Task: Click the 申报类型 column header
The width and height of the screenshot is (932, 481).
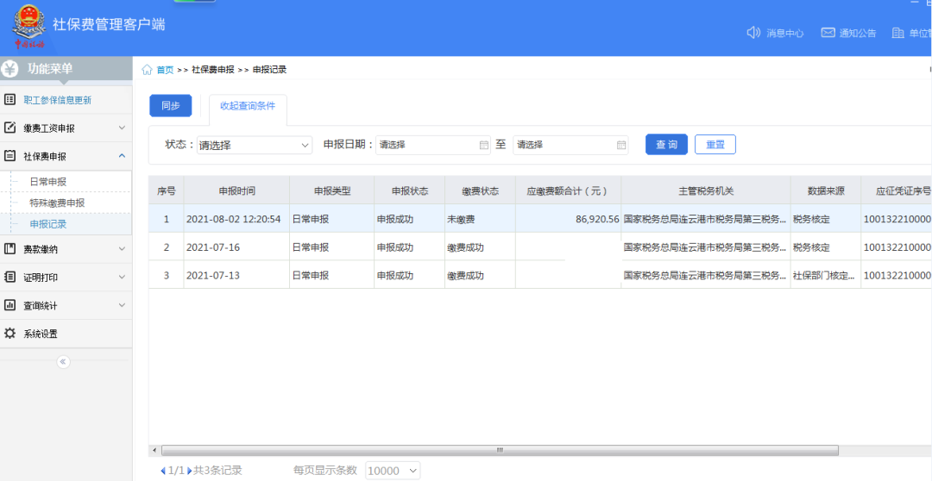Action: pos(332,190)
